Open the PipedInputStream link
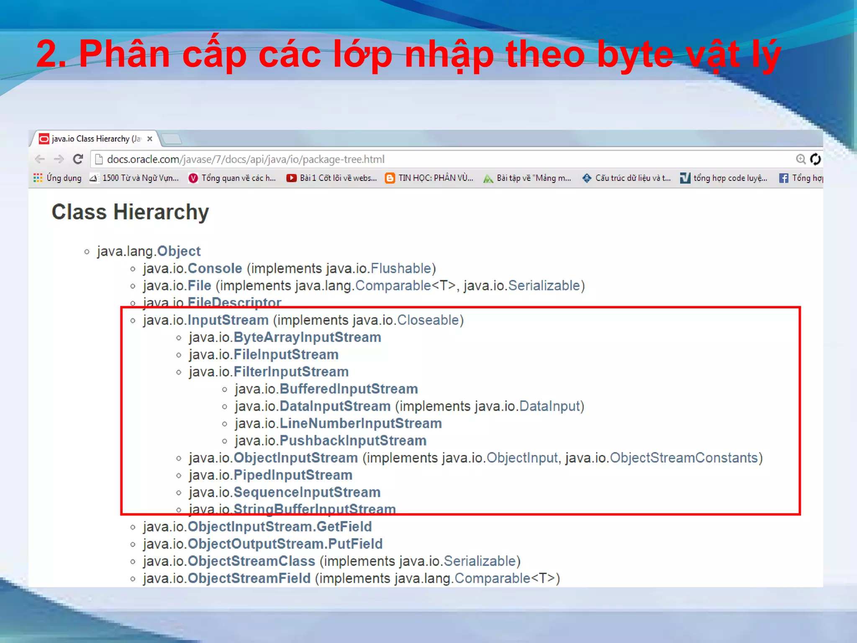 (x=293, y=475)
